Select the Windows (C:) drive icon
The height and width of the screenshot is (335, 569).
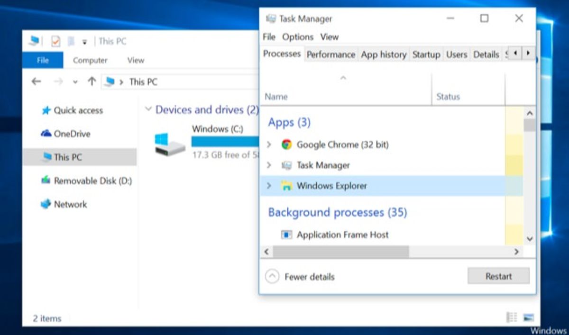point(170,144)
